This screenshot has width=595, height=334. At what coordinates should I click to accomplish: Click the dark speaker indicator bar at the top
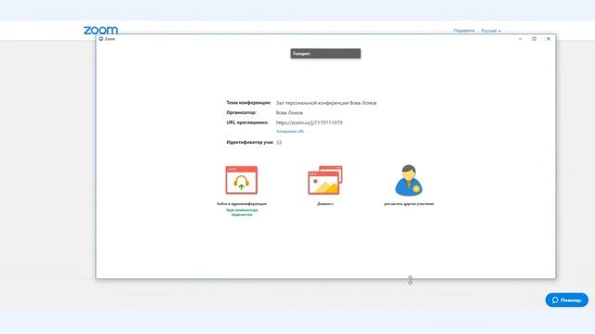pyautogui.click(x=325, y=54)
